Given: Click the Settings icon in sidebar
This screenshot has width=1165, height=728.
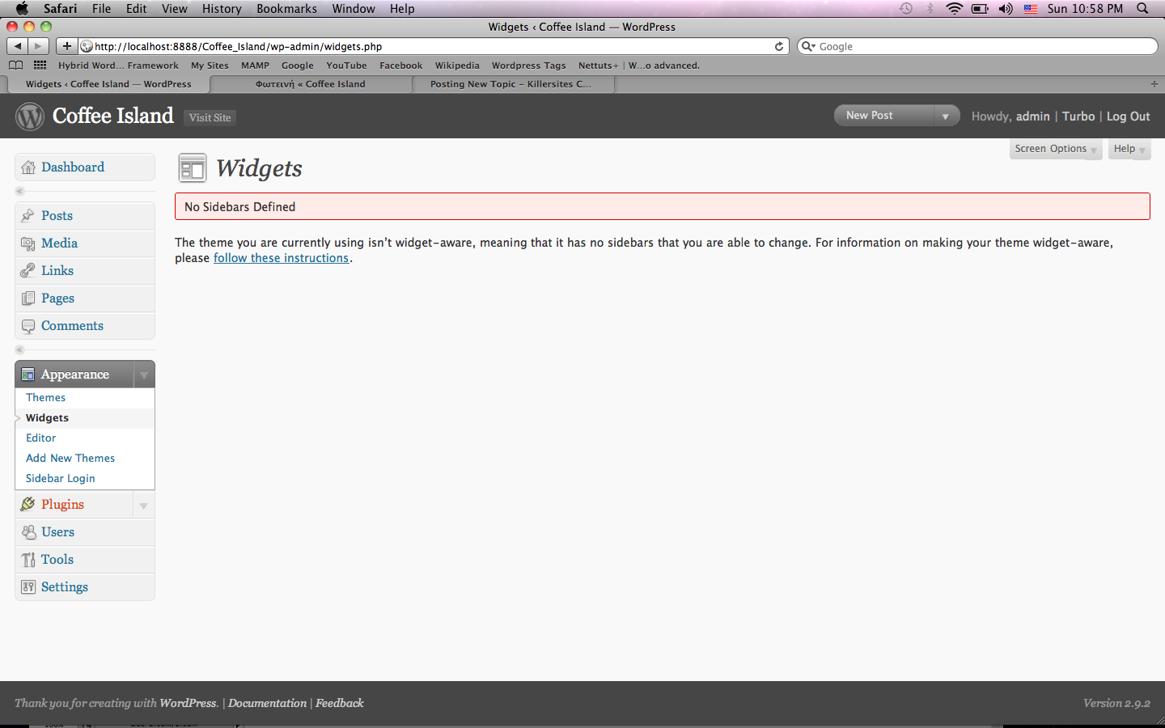Looking at the screenshot, I should [28, 587].
